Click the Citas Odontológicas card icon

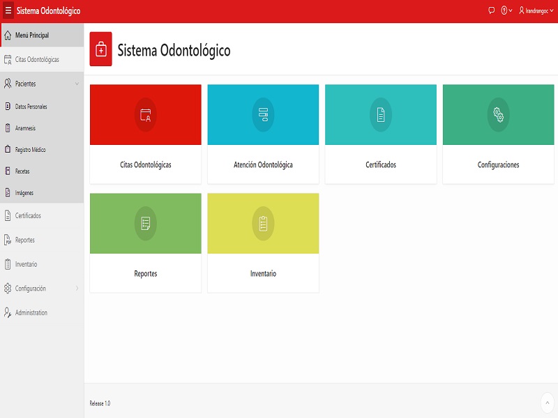pyautogui.click(x=146, y=115)
